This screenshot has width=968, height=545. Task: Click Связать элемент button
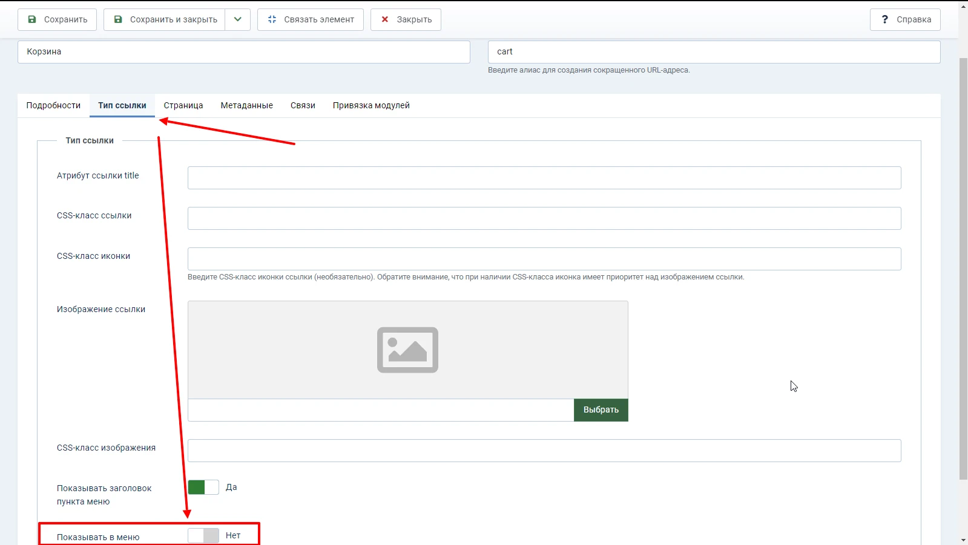(311, 19)
